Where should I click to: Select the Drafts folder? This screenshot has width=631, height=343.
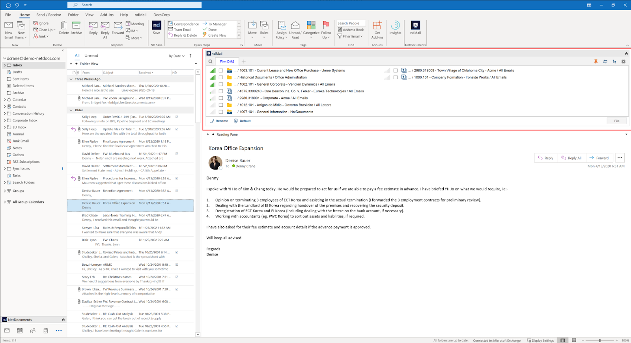17,72
